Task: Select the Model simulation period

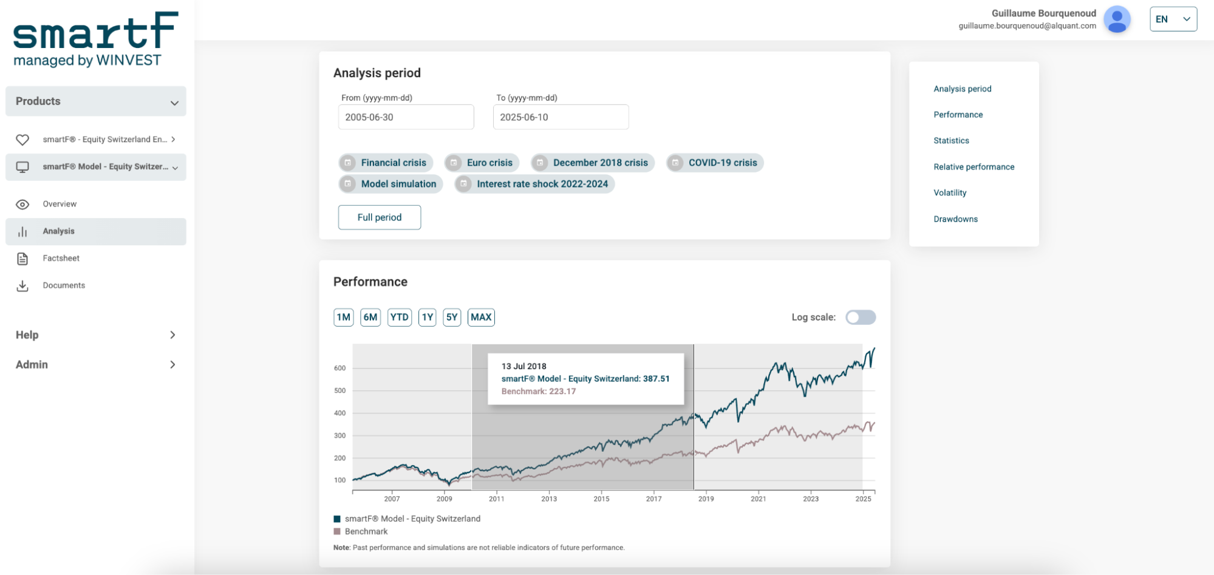Action: [391, 184]
